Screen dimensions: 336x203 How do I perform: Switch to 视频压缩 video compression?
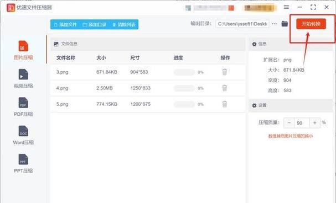[x=23, y=78]
